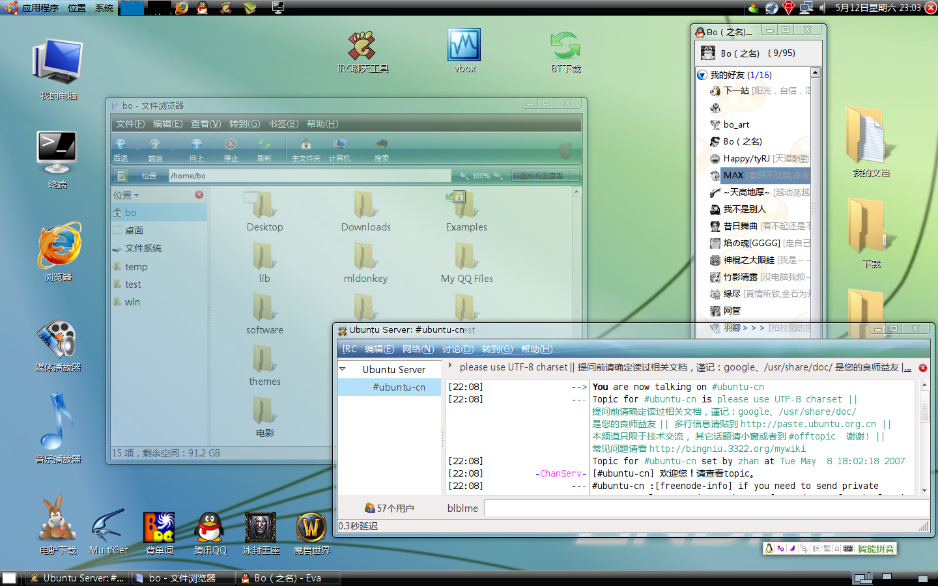Toggle GBK charset in input method bar
This screenshot has height=586, width=938.
coord(804,549)
